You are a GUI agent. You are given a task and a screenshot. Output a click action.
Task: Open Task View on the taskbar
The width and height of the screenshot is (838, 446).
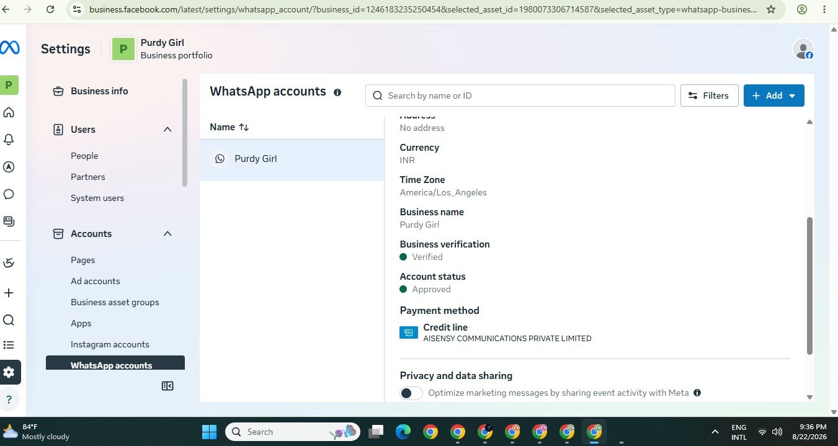click(376, 432)
